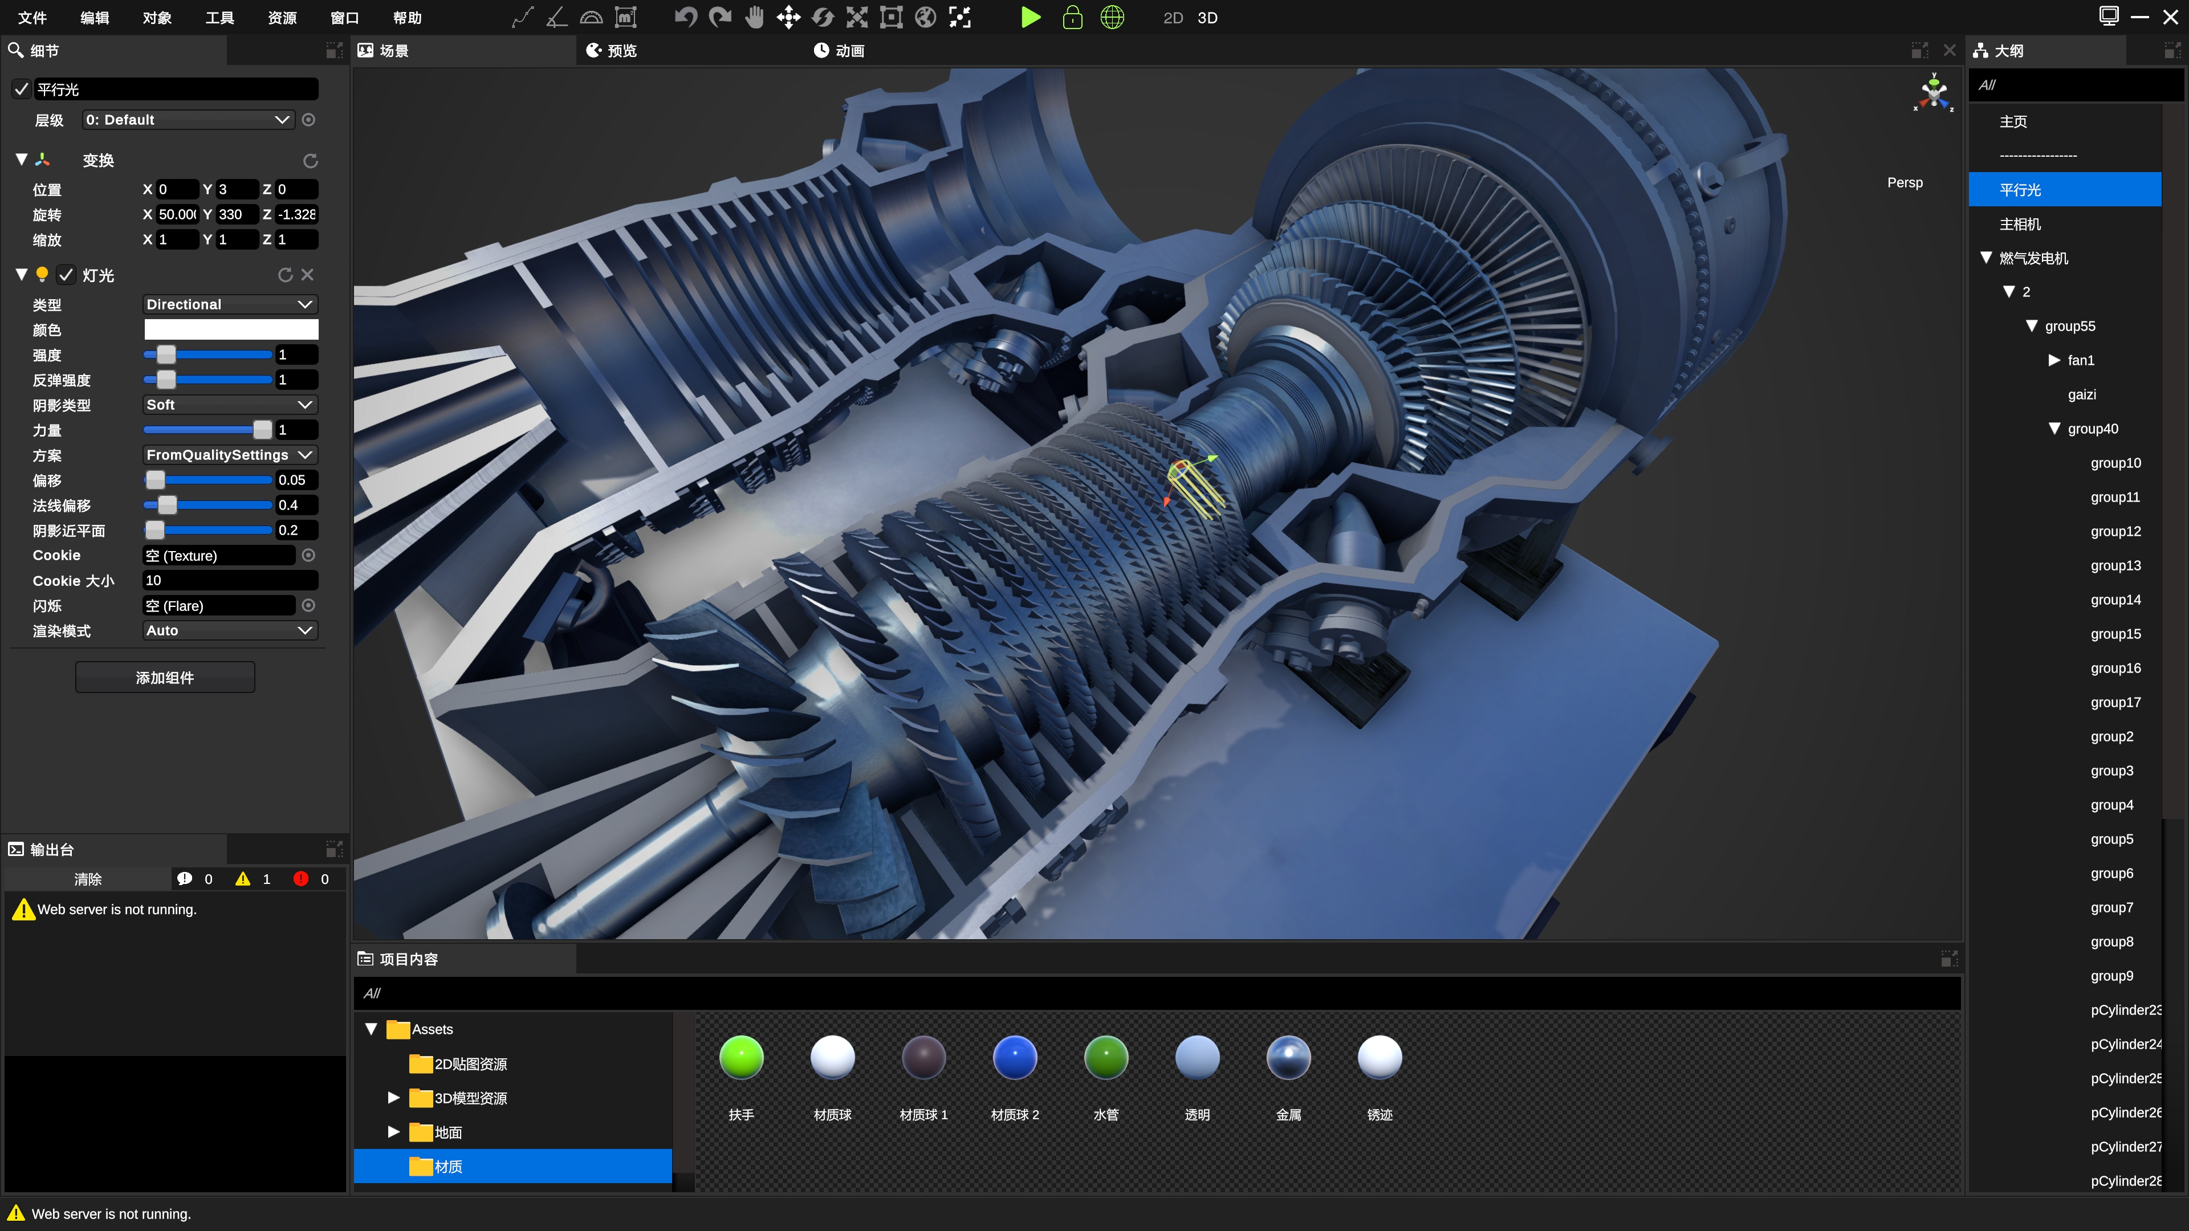Expand the fan1 tree node
Screen dimensions: 2189x1231
click(2054, 360)
